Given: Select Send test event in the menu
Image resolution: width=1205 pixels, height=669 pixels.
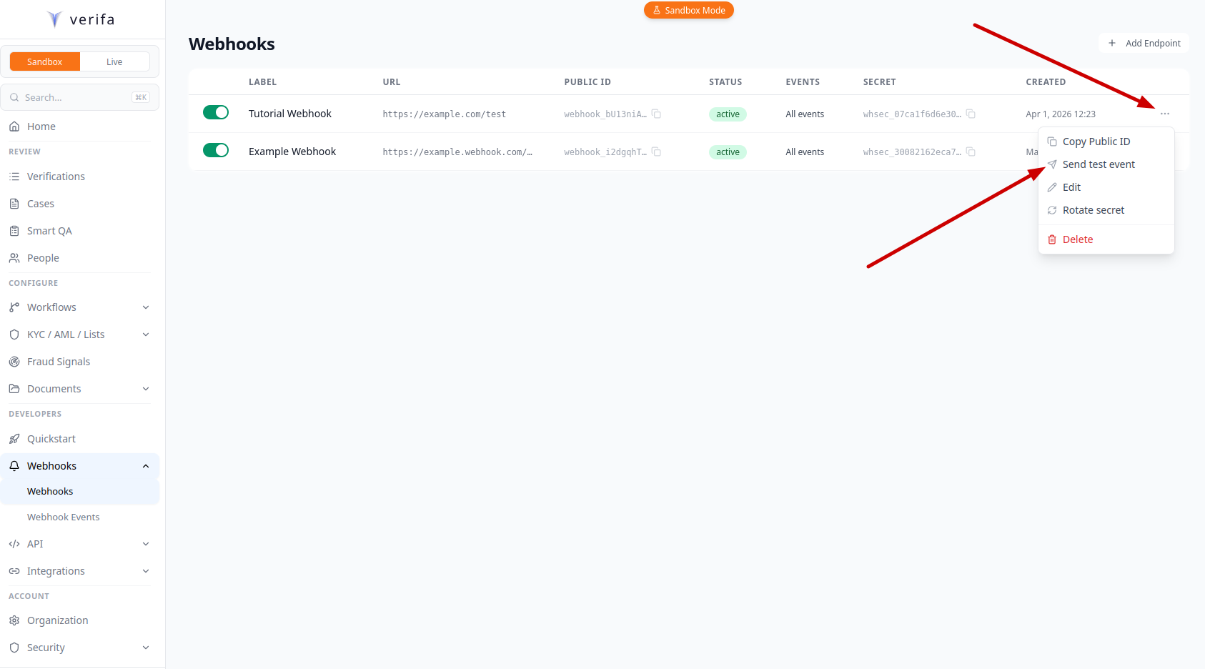Looking at the screenshot, I should coord(1099,164).
